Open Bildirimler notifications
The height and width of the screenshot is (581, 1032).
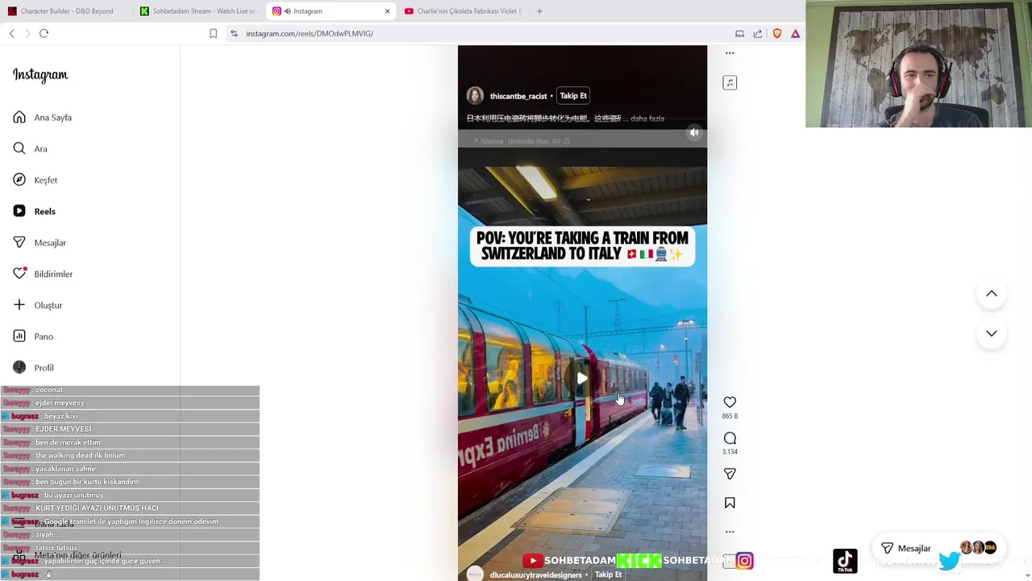43,274
